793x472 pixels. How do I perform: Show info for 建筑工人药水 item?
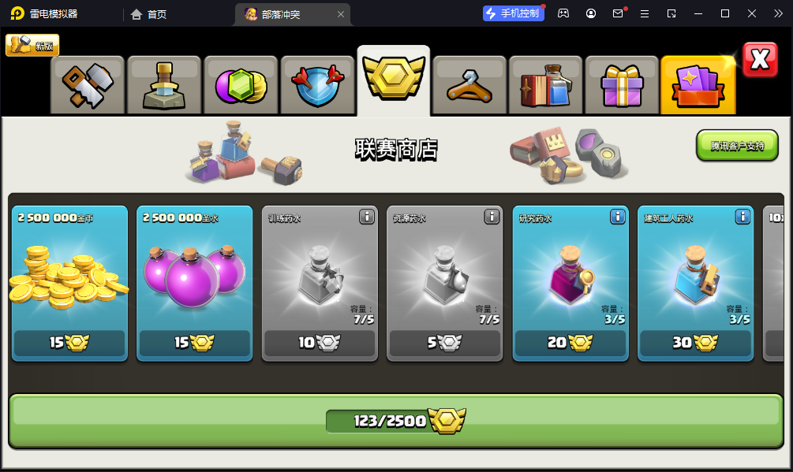743,217
